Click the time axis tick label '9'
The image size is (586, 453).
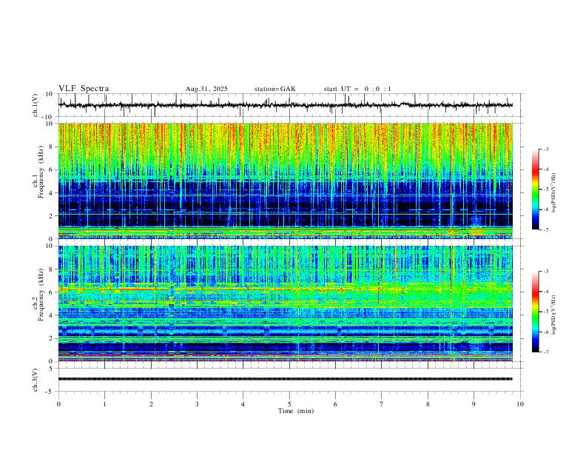click(x=474, y=404)
